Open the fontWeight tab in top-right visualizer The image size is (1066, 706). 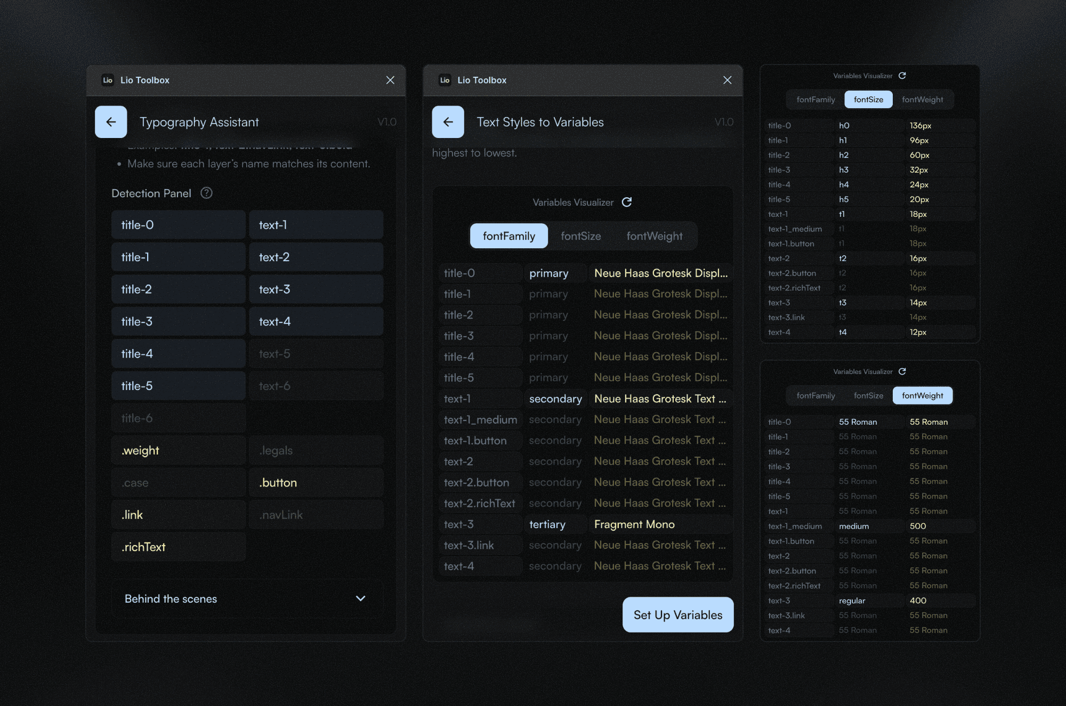coord(923,99)
